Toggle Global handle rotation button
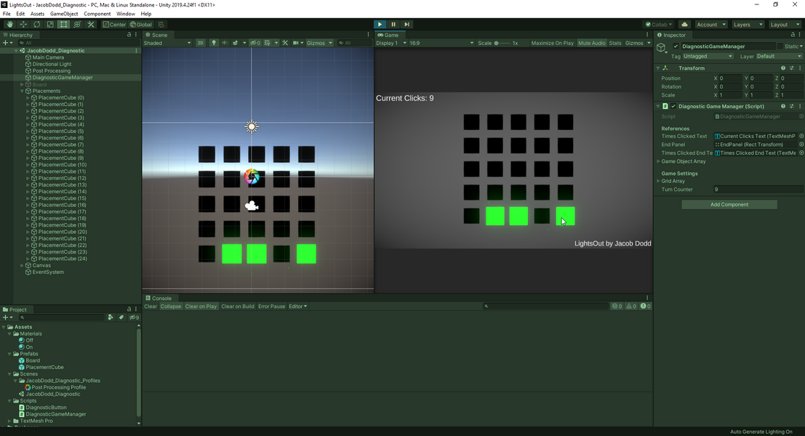 coord(140,24)
